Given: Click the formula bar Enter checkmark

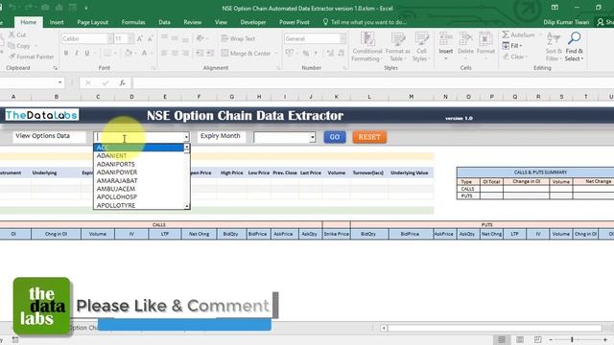Looking at the screenshot, I should (x=106, y=82).
